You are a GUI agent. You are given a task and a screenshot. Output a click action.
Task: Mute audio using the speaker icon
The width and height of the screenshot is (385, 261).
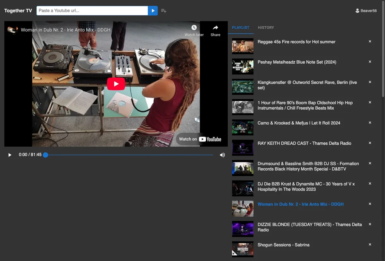coord(222,155)
